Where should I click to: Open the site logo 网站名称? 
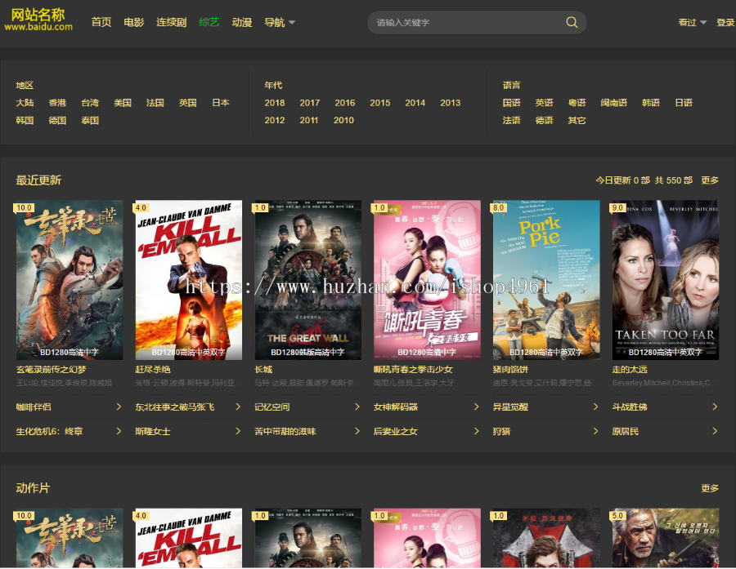click(38, 20)
